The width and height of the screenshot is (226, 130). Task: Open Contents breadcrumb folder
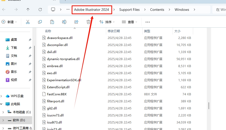[157, 10]
